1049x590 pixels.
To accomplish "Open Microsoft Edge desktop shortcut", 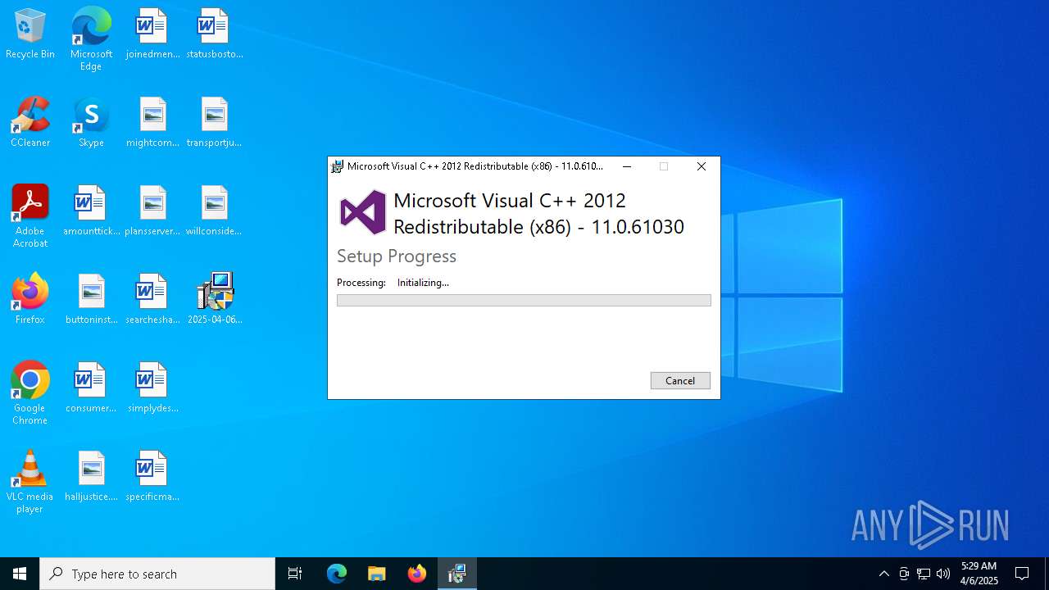I will (91, 39).
